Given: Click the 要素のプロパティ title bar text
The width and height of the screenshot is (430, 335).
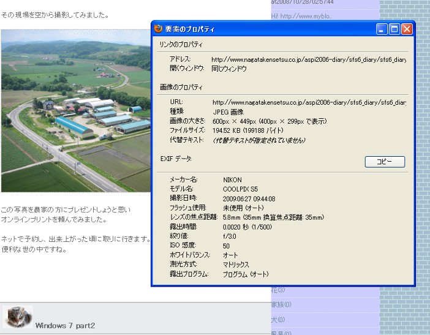Looking at the screenshot, I should pos(190,29).
